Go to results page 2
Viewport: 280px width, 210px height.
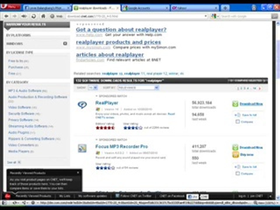(x=241, y=88)
